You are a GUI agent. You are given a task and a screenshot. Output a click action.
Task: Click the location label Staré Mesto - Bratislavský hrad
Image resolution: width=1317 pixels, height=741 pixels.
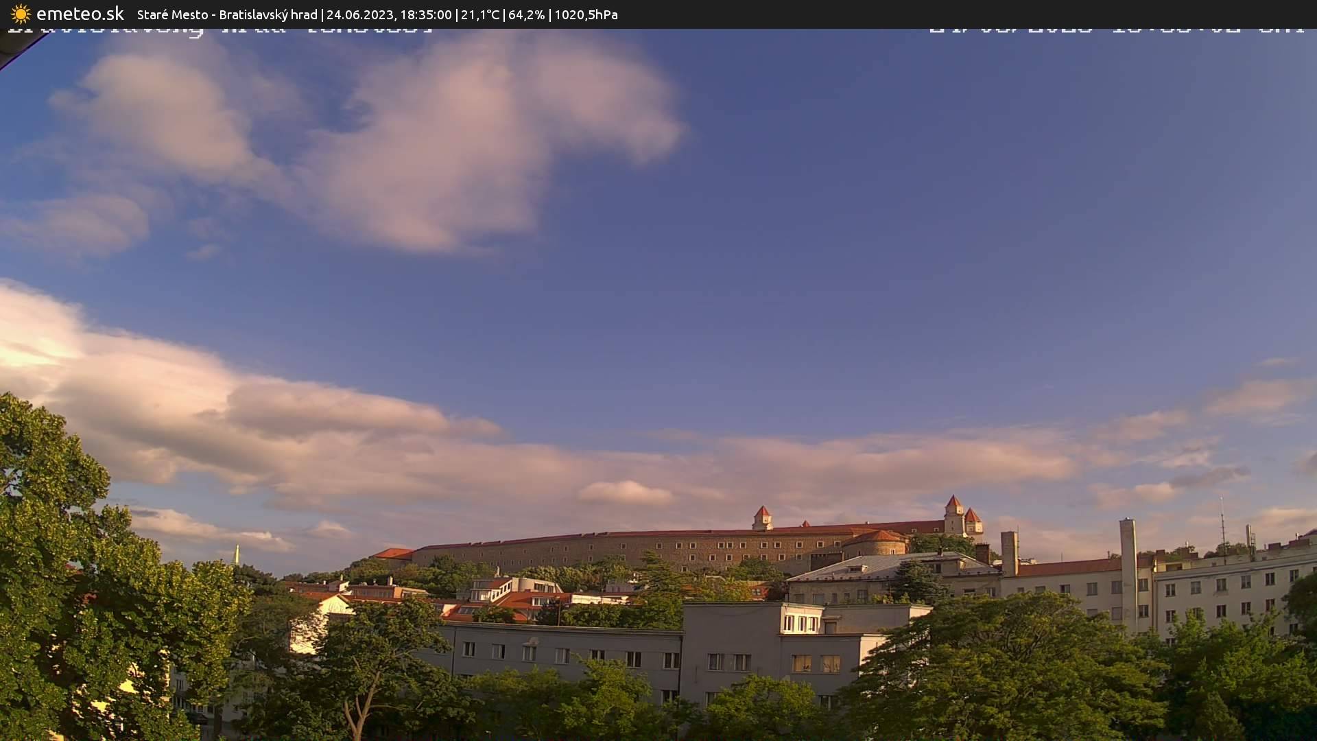[226, 14]
